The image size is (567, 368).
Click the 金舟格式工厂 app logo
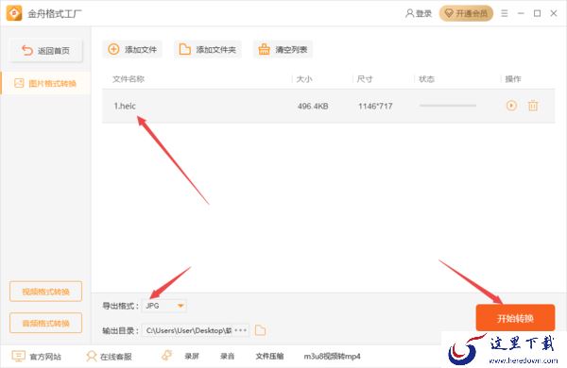(x=14, y=13)
